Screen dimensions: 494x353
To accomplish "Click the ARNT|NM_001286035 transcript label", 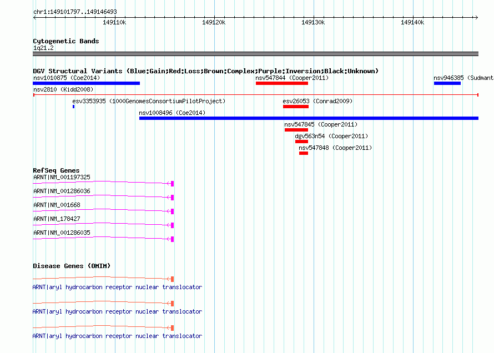I will (62, 233).
